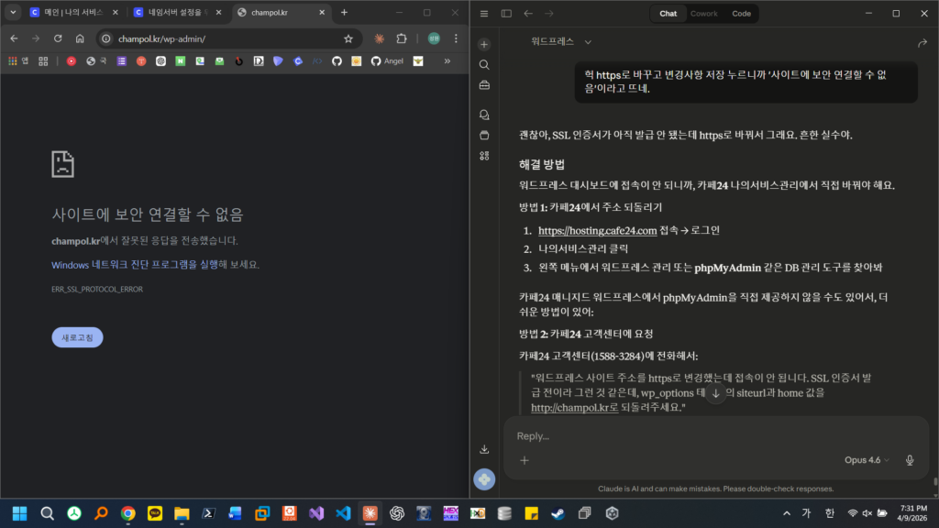Open the Chrome extensions puzzle icon
939x528 pixels.
402,38
